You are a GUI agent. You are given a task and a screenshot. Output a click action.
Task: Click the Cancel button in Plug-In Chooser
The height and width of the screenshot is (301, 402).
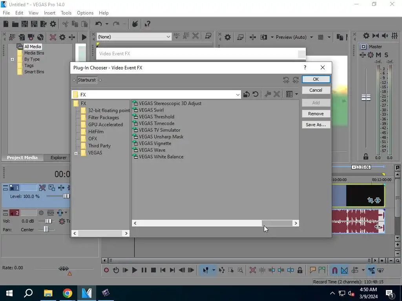click(x=316, y=90)
